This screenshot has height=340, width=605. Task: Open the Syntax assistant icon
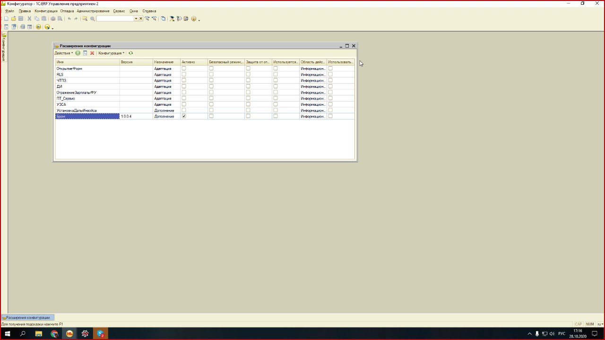point(171,18)
